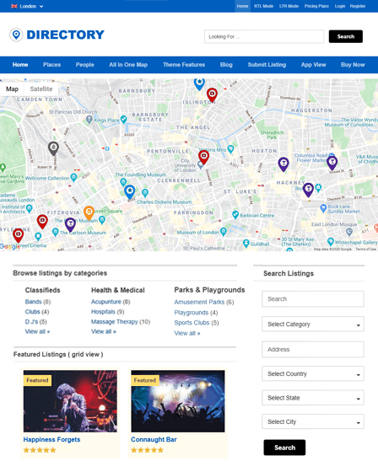The image size is (378, 472).
Task: Open the Theme Features menu
Action: click(x=184, y=65)
